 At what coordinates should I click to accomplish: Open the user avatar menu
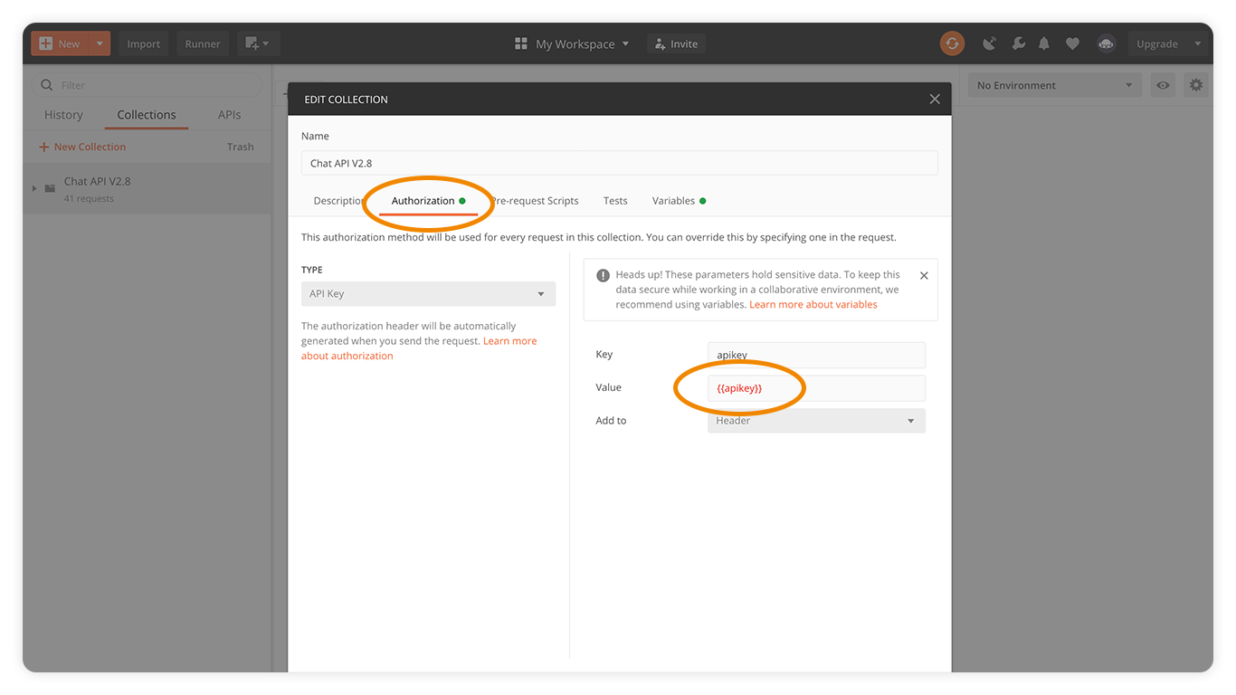(1106, 43)
